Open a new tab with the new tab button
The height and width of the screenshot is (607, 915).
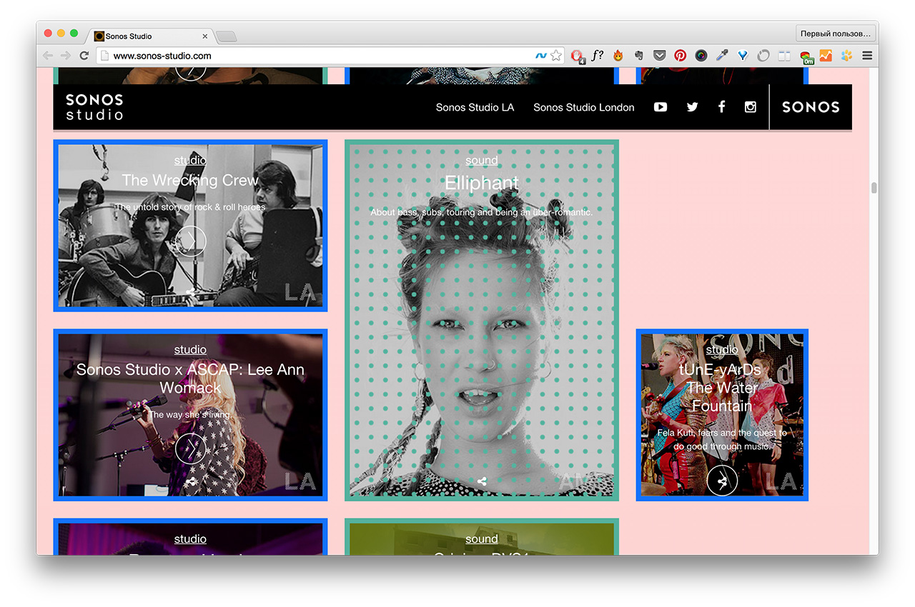(226, 36)
